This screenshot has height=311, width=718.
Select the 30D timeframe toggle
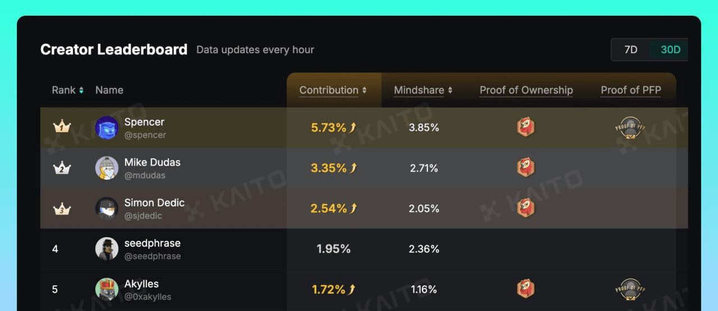pyautogui.click(x=670, y=49)
